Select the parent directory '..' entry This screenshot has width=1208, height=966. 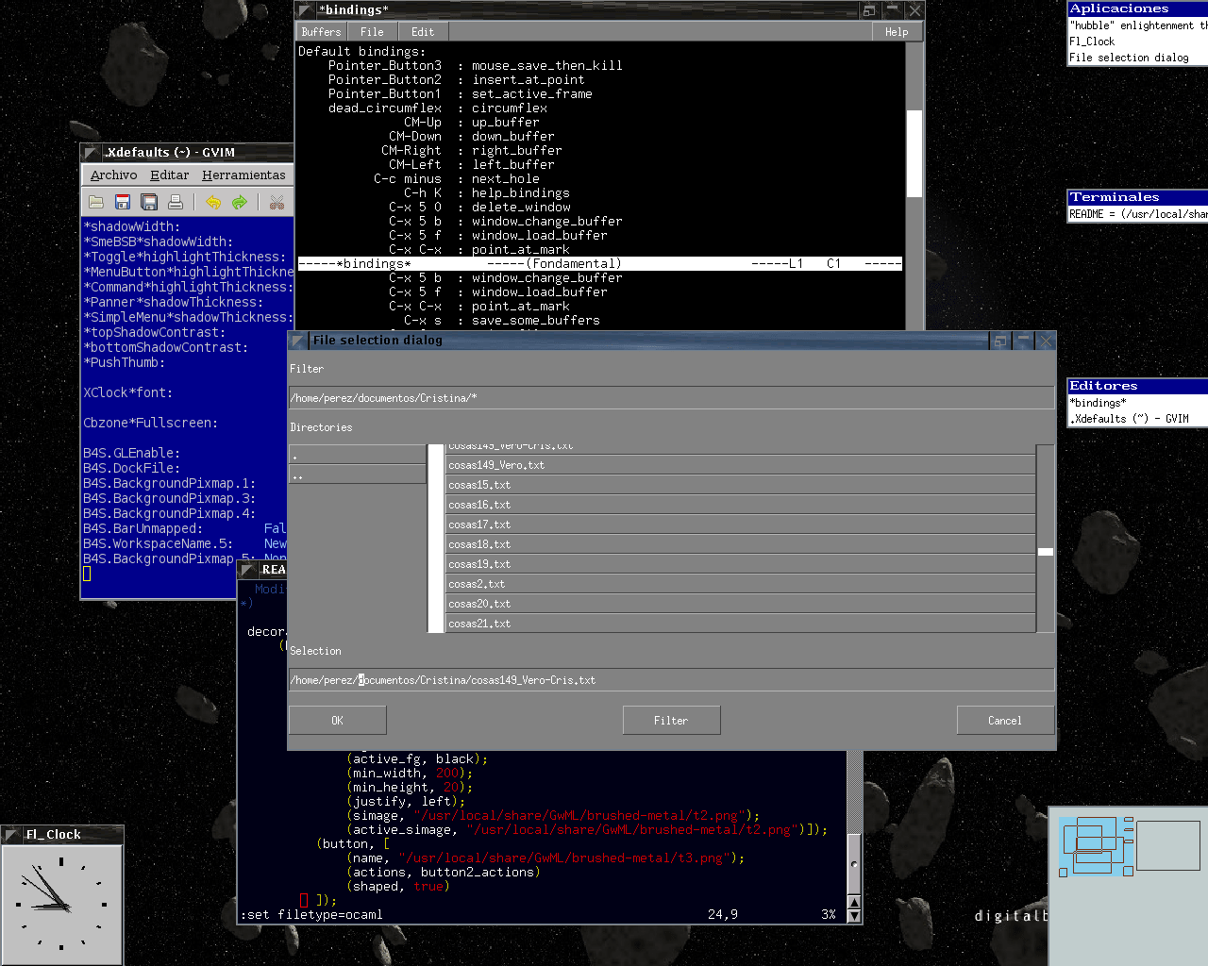[x=358, y=475]
